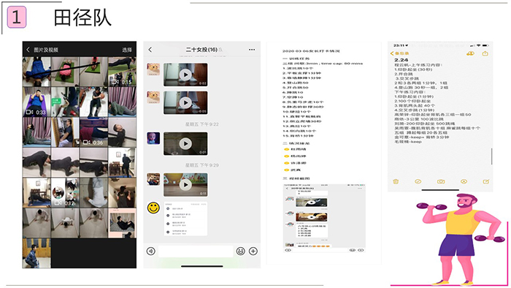Tap the 二十女投(16) chat title
The image size is (511, 288).
coord(201,50)
